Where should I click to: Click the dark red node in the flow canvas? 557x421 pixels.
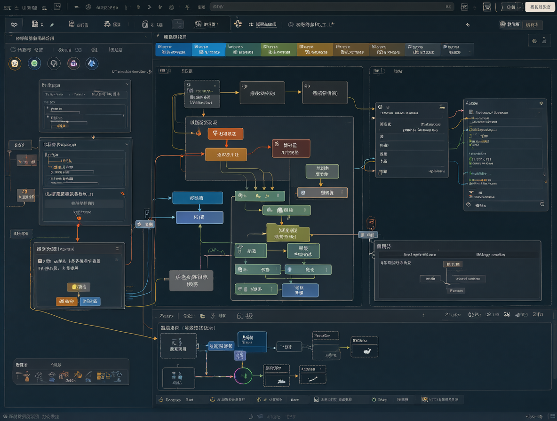pos(291,148)
